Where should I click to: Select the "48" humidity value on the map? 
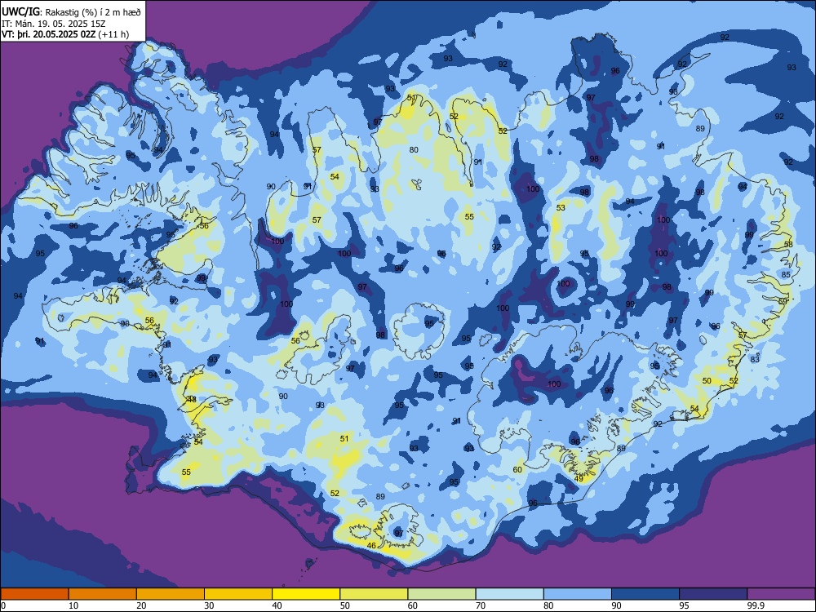point(192,400)
